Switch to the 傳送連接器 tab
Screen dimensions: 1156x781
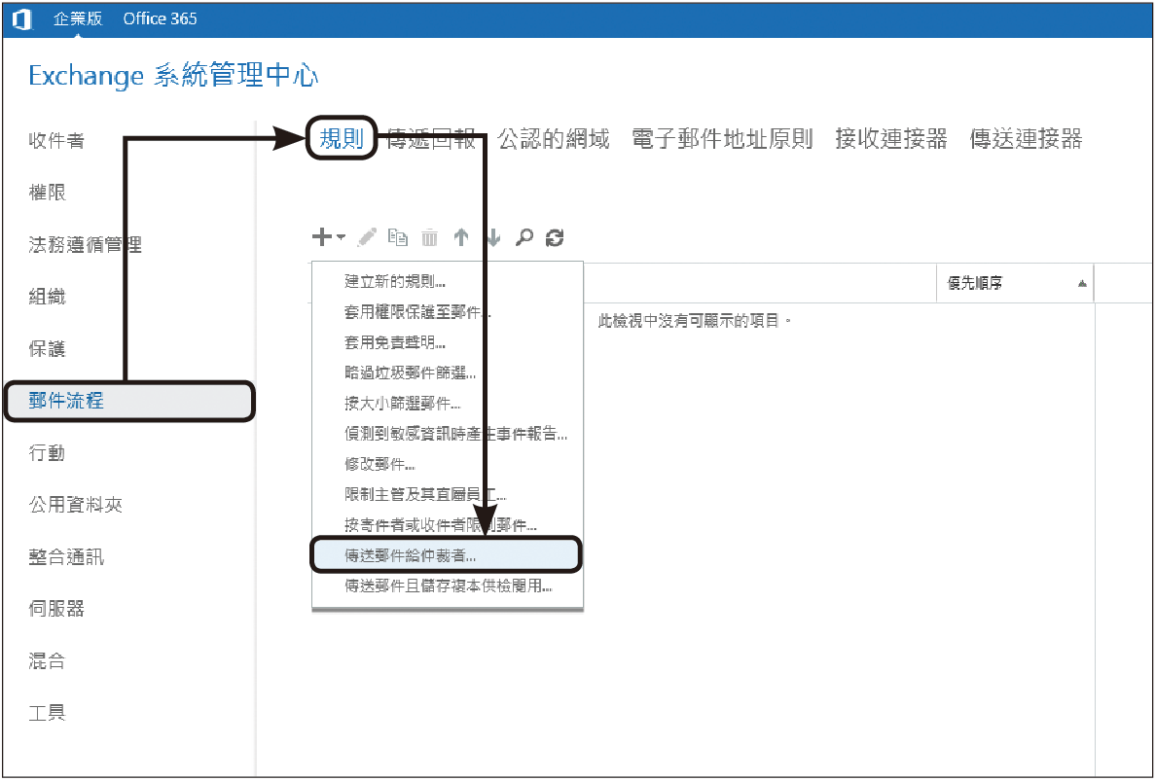(x=1027, y=138)
